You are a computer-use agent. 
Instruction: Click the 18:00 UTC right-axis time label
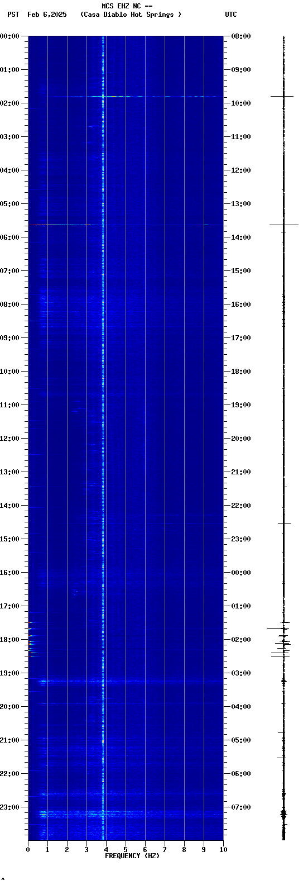click(x=241, y=372)
